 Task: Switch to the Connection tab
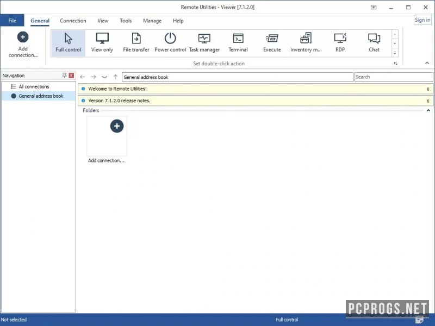pyautogui.click(x=73, y=21)
